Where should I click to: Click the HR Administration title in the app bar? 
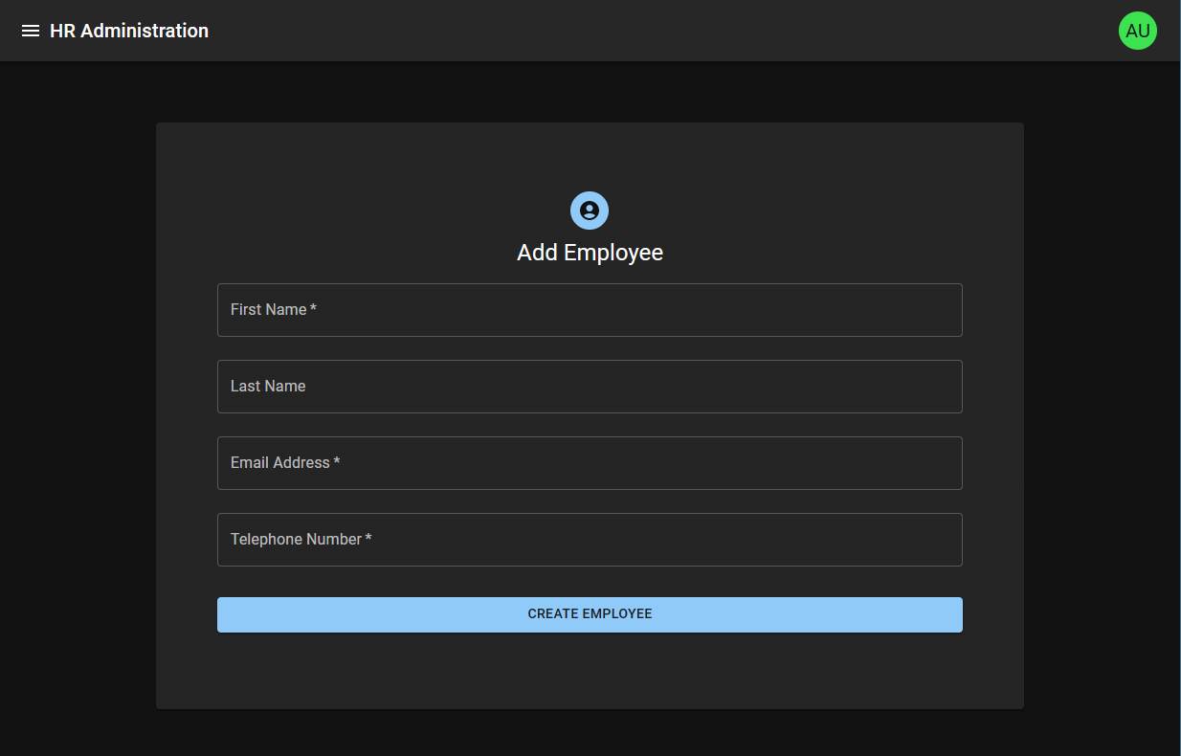pyautogui.click(x=130, y=30)
